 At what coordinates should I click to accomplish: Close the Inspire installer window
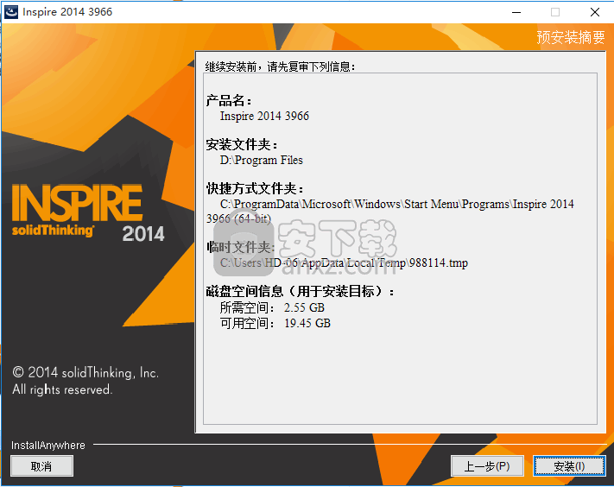(595, 12)
